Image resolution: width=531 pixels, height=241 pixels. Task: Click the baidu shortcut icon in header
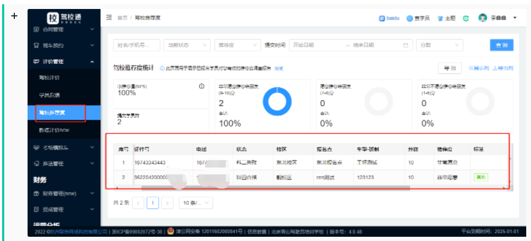382,18
